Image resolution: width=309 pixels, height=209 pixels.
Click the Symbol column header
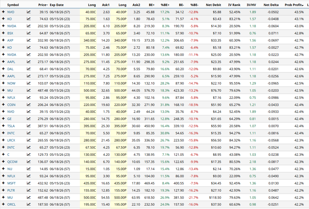[13, 5]
